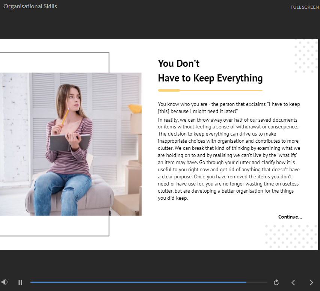Go to the previous slide arrow
320x291 pixels.
(x=293, y=282)
